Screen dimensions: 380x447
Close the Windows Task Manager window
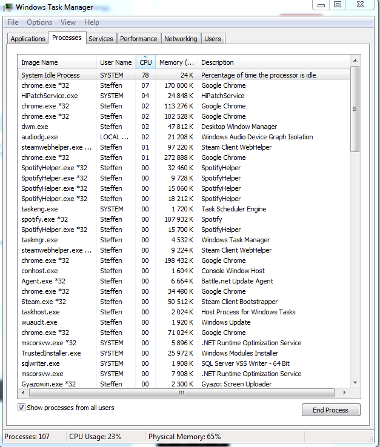pyautogui.click(x=360, y=5)
